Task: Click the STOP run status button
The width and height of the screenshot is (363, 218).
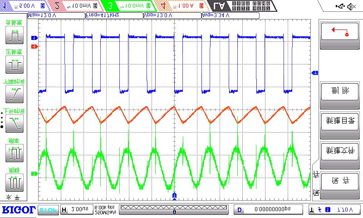Action: click(48, 210)
